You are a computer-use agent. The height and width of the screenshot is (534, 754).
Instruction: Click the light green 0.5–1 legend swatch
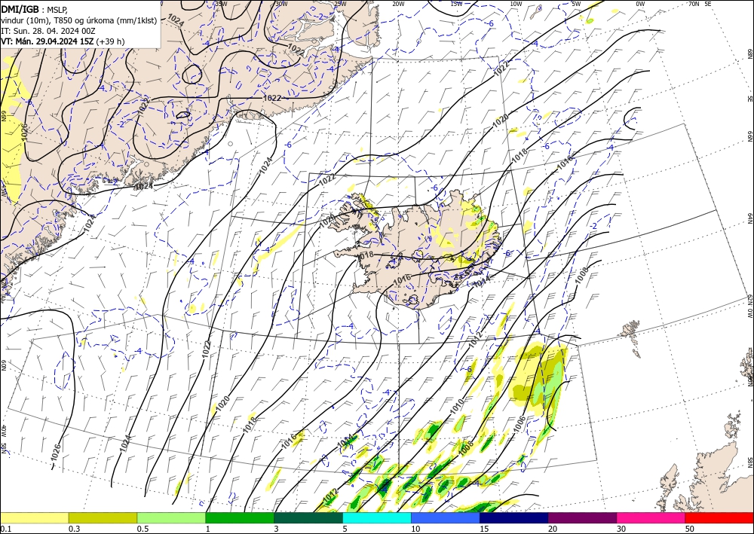click(x=171, y=517)
